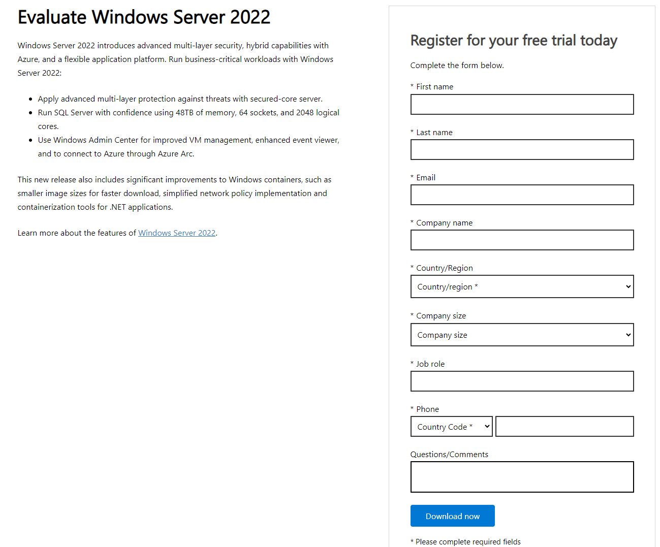The image size is (660, 547).
Task: Click the bullet about Windows Admin Center
Action: (188, 147)
